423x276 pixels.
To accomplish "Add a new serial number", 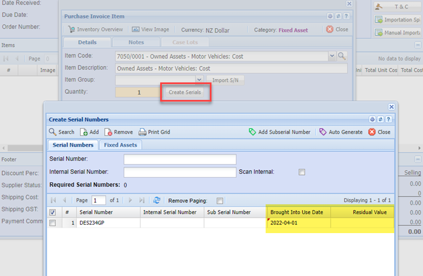I will coord(89,132).
